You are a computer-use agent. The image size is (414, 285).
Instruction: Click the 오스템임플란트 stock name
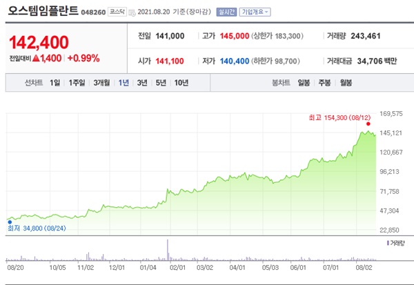[x=43, y=11]
